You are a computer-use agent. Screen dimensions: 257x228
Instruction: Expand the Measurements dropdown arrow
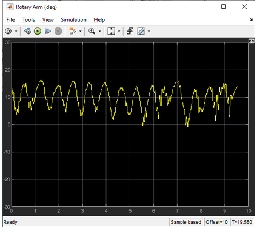click(149, 31)
